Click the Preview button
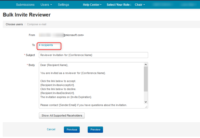200x138 pixels. pos(95,129)
